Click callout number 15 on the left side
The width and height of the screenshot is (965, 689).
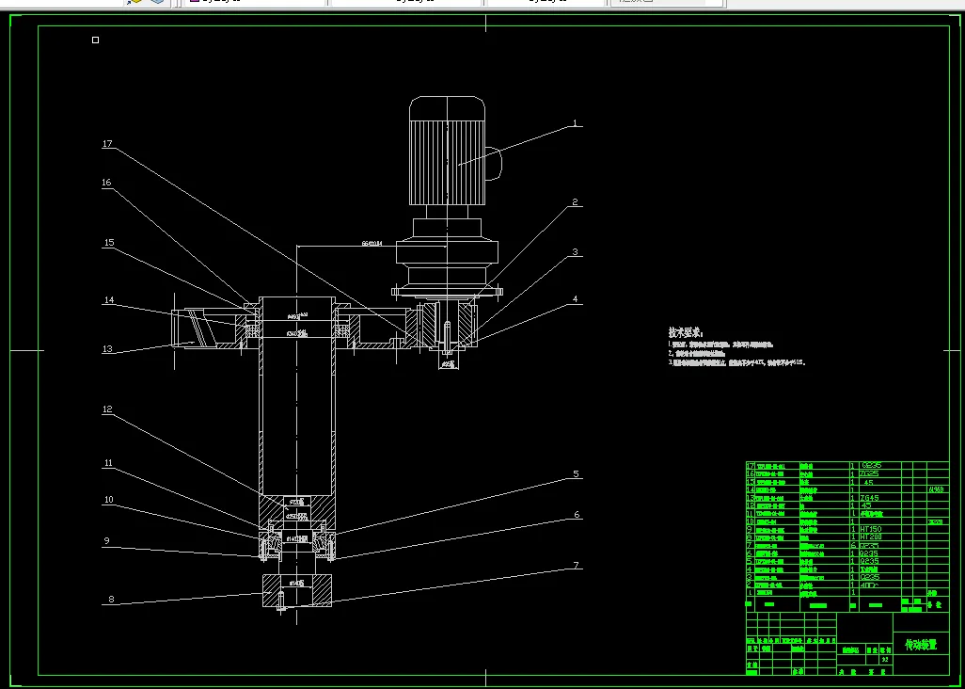[x=109, y=243]
